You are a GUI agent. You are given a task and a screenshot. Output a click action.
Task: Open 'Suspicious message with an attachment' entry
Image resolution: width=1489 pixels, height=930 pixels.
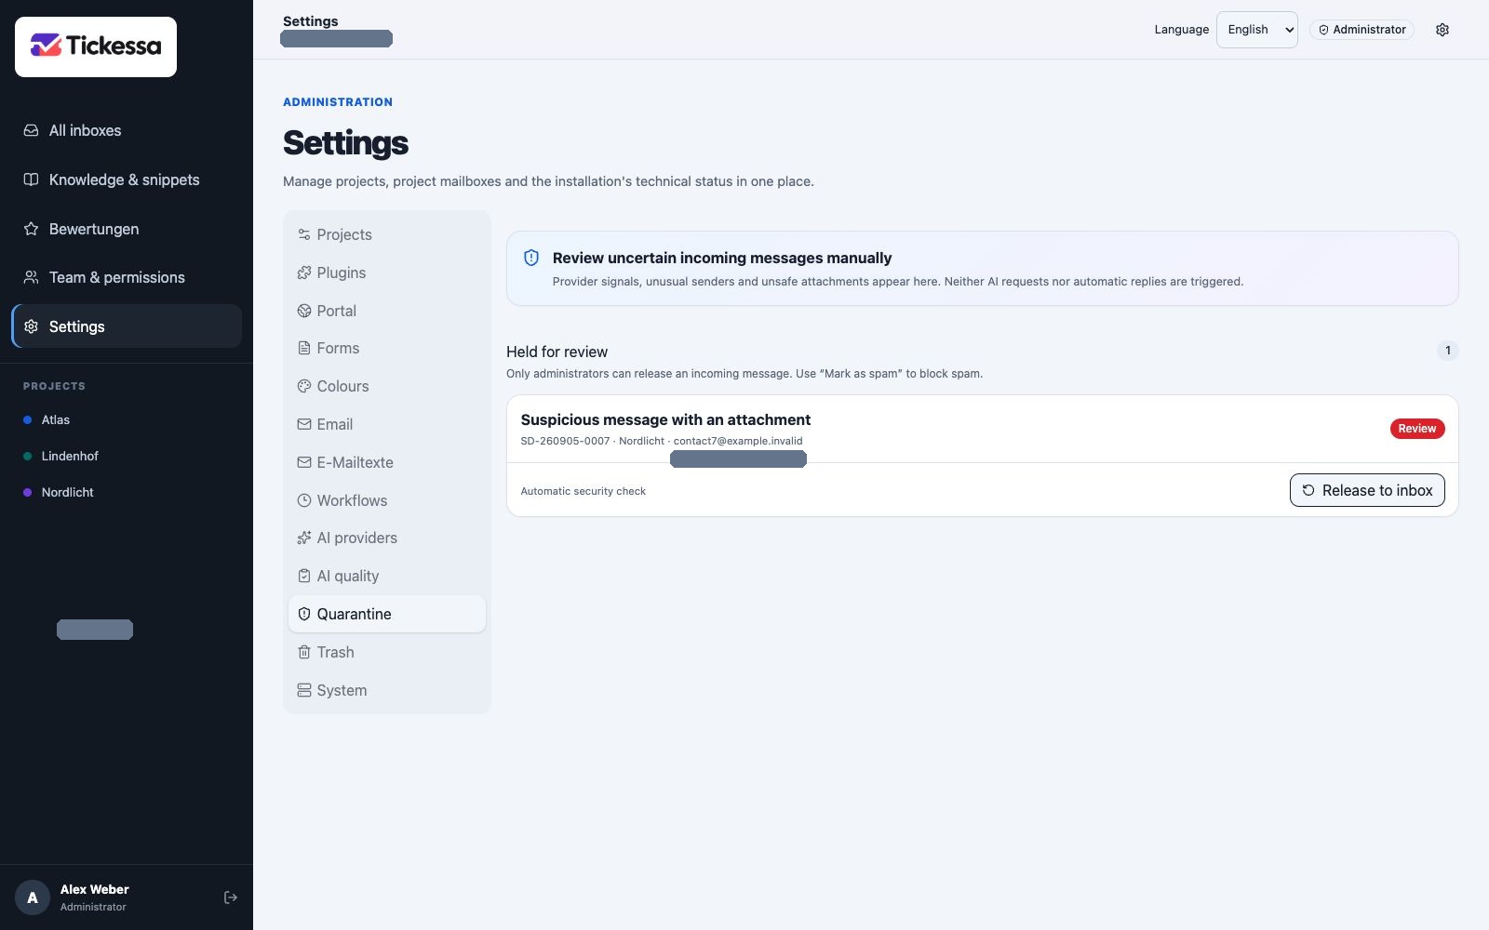pyautogui.click(x=665, y=419)
